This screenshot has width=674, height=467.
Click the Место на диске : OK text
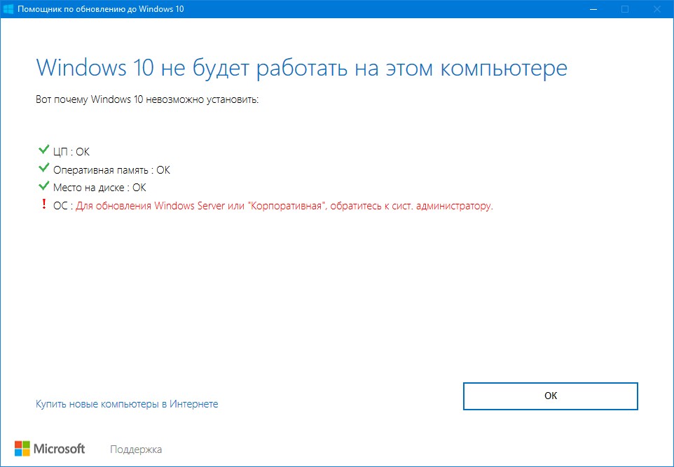pyautogui.click(x=99, y=188)
